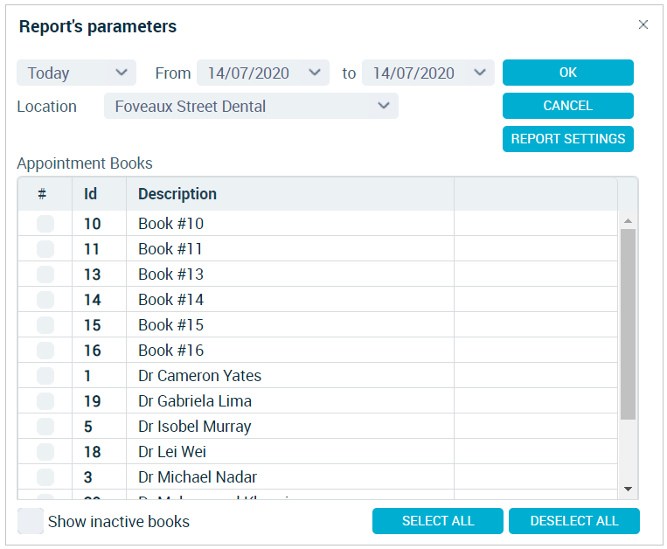Confirm with the OK button

pos(568,73)
